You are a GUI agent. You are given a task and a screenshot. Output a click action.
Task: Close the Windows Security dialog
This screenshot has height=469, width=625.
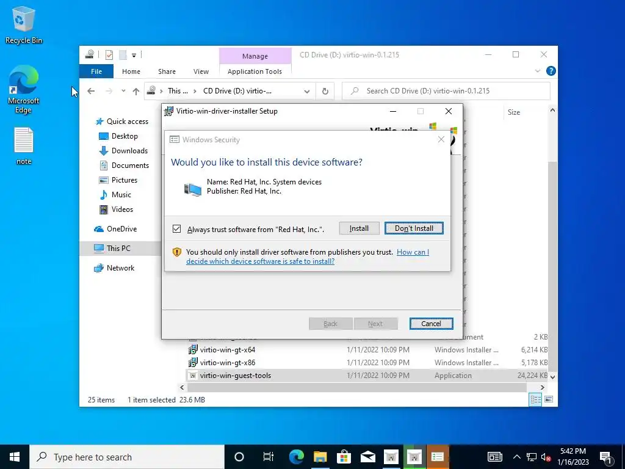tap(441, 139)
